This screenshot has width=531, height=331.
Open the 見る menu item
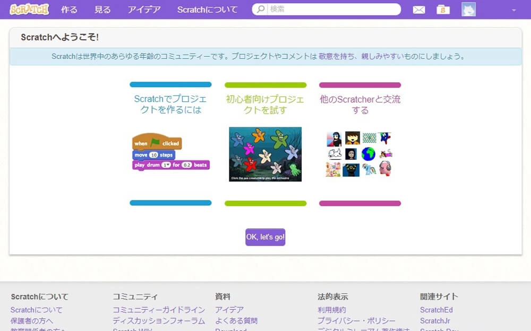point(102,10)
